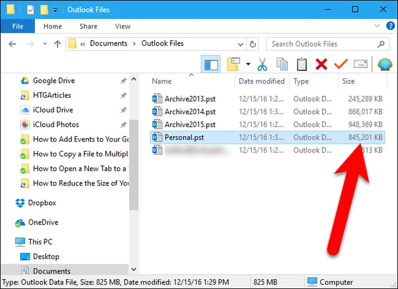Click the 948,369 KB size value
This screenshot has width=398, height=289.
(365, 124)
